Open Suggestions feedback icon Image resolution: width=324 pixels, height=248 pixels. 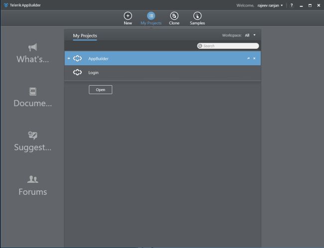(x=32, y=135)
